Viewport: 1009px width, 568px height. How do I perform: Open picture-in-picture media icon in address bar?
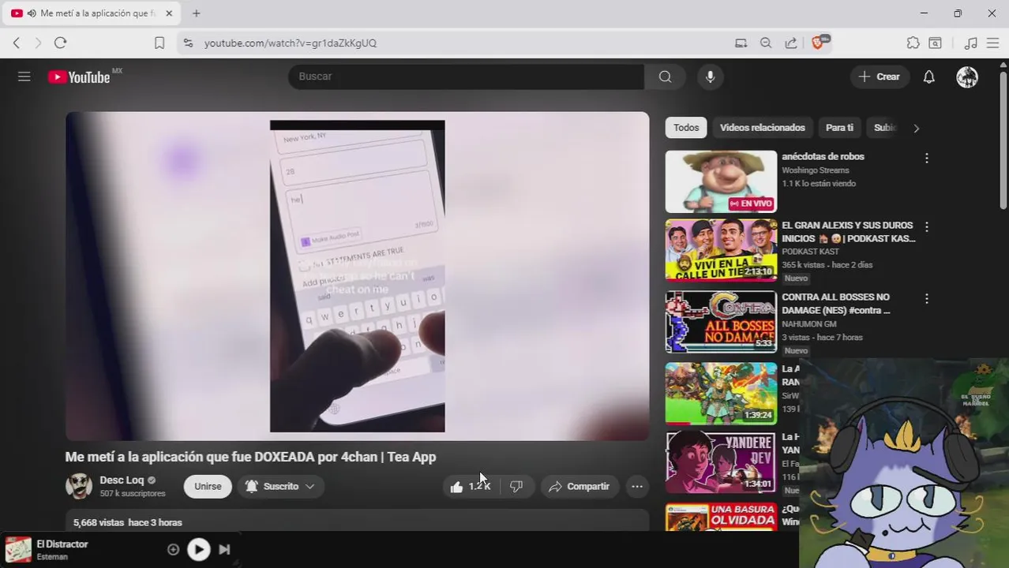[741, 43]
